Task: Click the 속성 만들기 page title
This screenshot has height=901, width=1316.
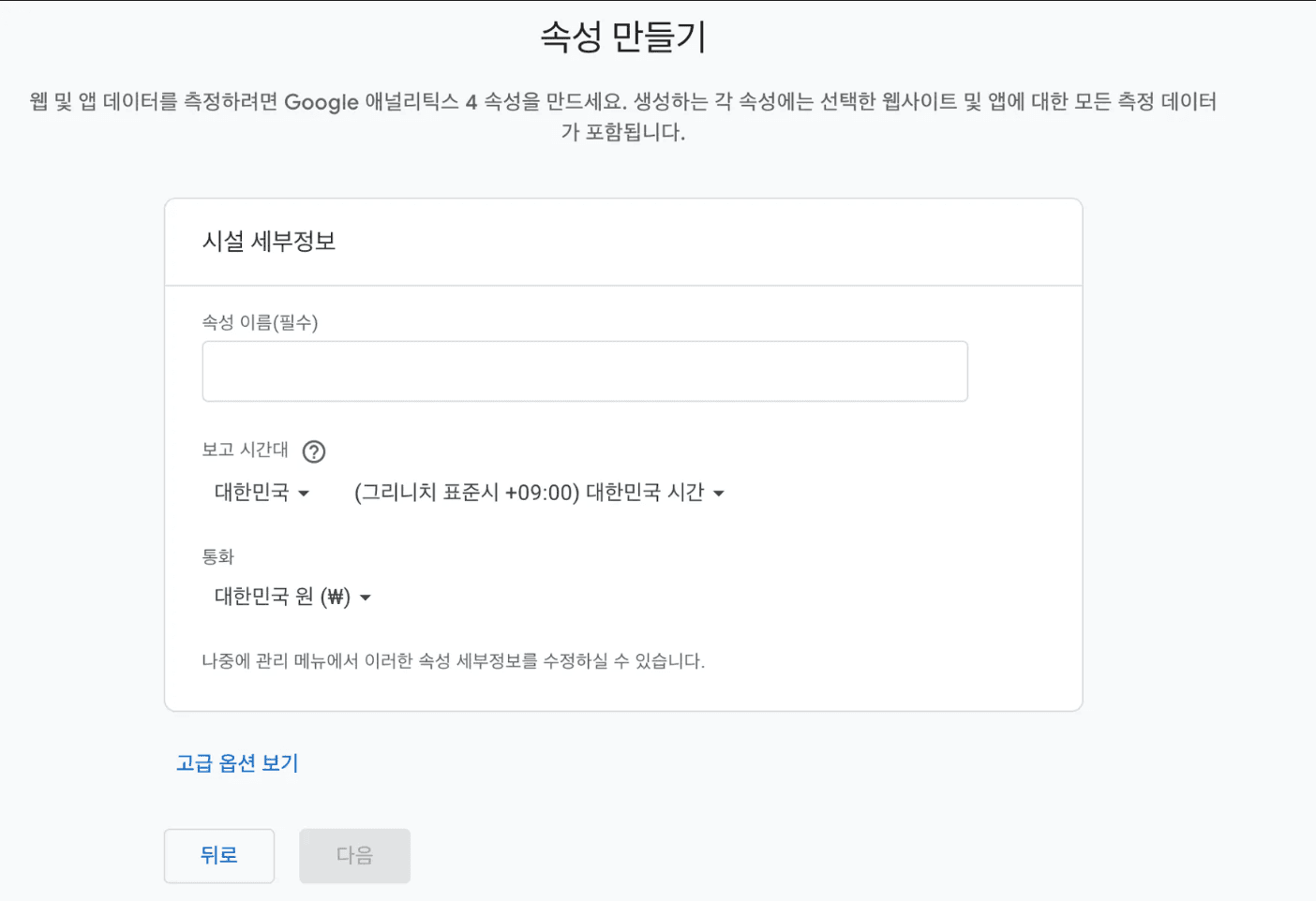Action: [x=623, y=37]
